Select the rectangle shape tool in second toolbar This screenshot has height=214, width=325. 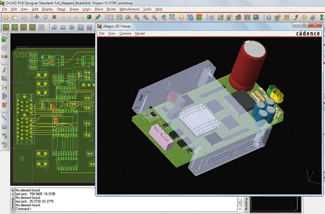(63, 27)
